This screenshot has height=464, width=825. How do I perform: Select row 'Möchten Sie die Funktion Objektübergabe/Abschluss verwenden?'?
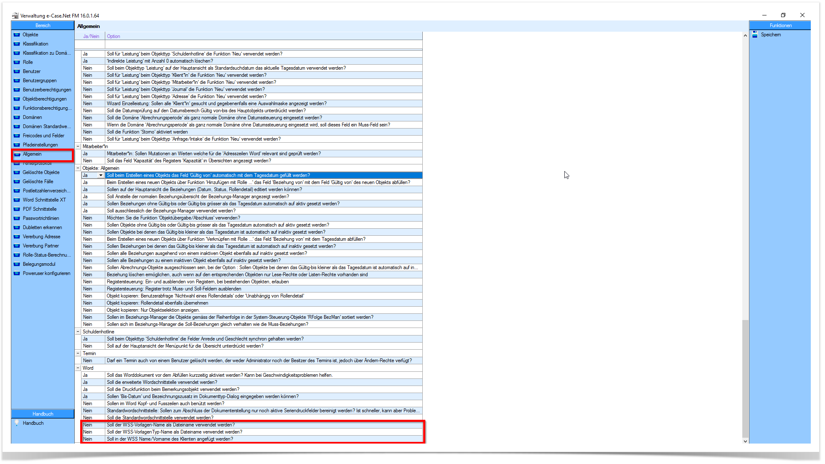click(251, 218)
